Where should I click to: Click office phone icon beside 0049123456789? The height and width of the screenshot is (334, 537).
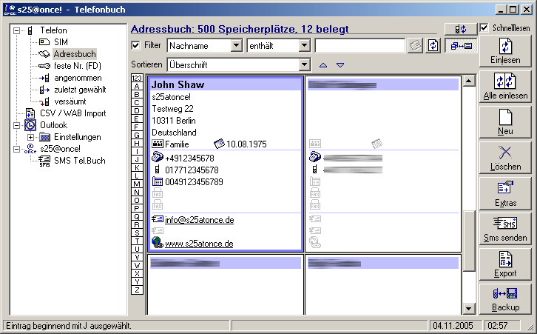(158, 181)
